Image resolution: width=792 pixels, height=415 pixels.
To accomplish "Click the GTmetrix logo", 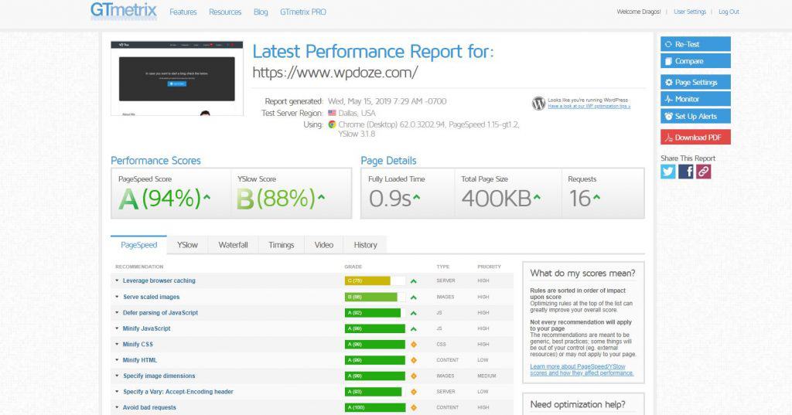I will coord(123,11).
